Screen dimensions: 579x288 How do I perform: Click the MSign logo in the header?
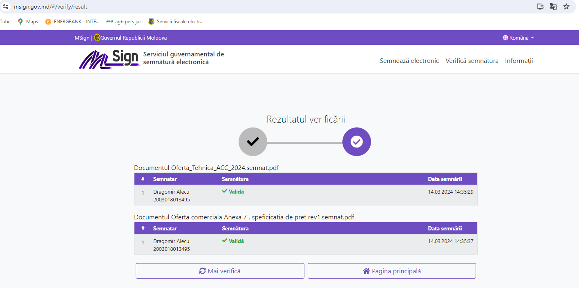109,59
